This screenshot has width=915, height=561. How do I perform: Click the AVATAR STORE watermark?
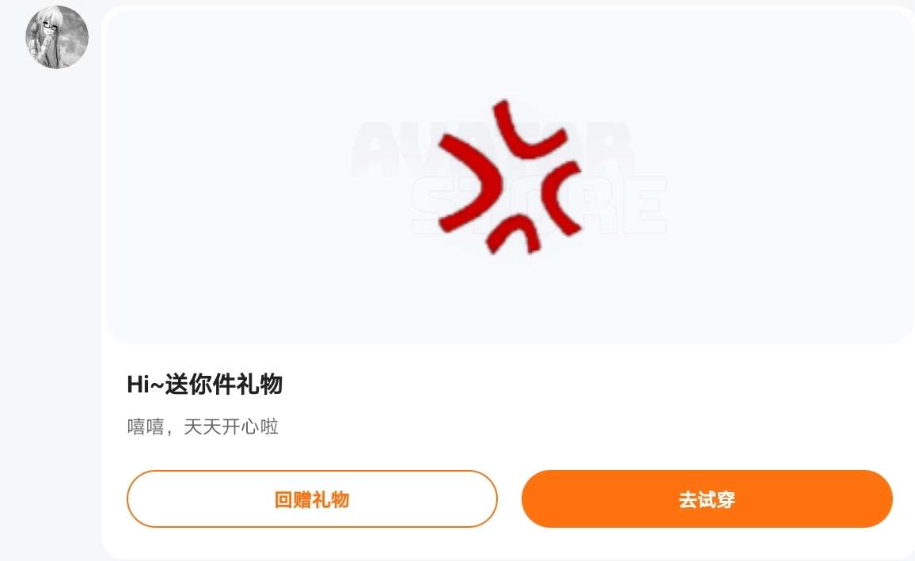pyautogui.click(x=509, y=178)
